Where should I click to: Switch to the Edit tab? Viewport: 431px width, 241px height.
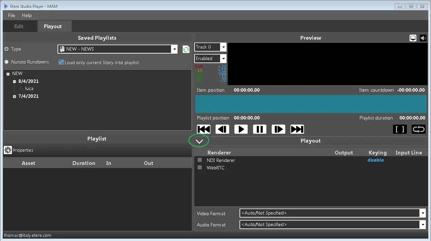19,26
